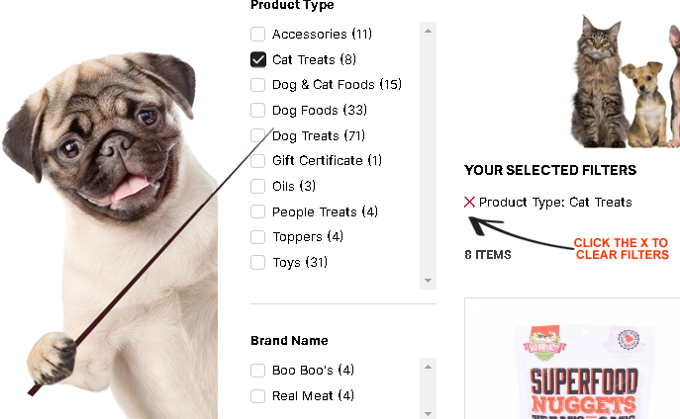The height and width of the screenshot is (419, 680).
Task: Click the Brand Name list scroll-up arrow
Action: click(x=428, y=367)
